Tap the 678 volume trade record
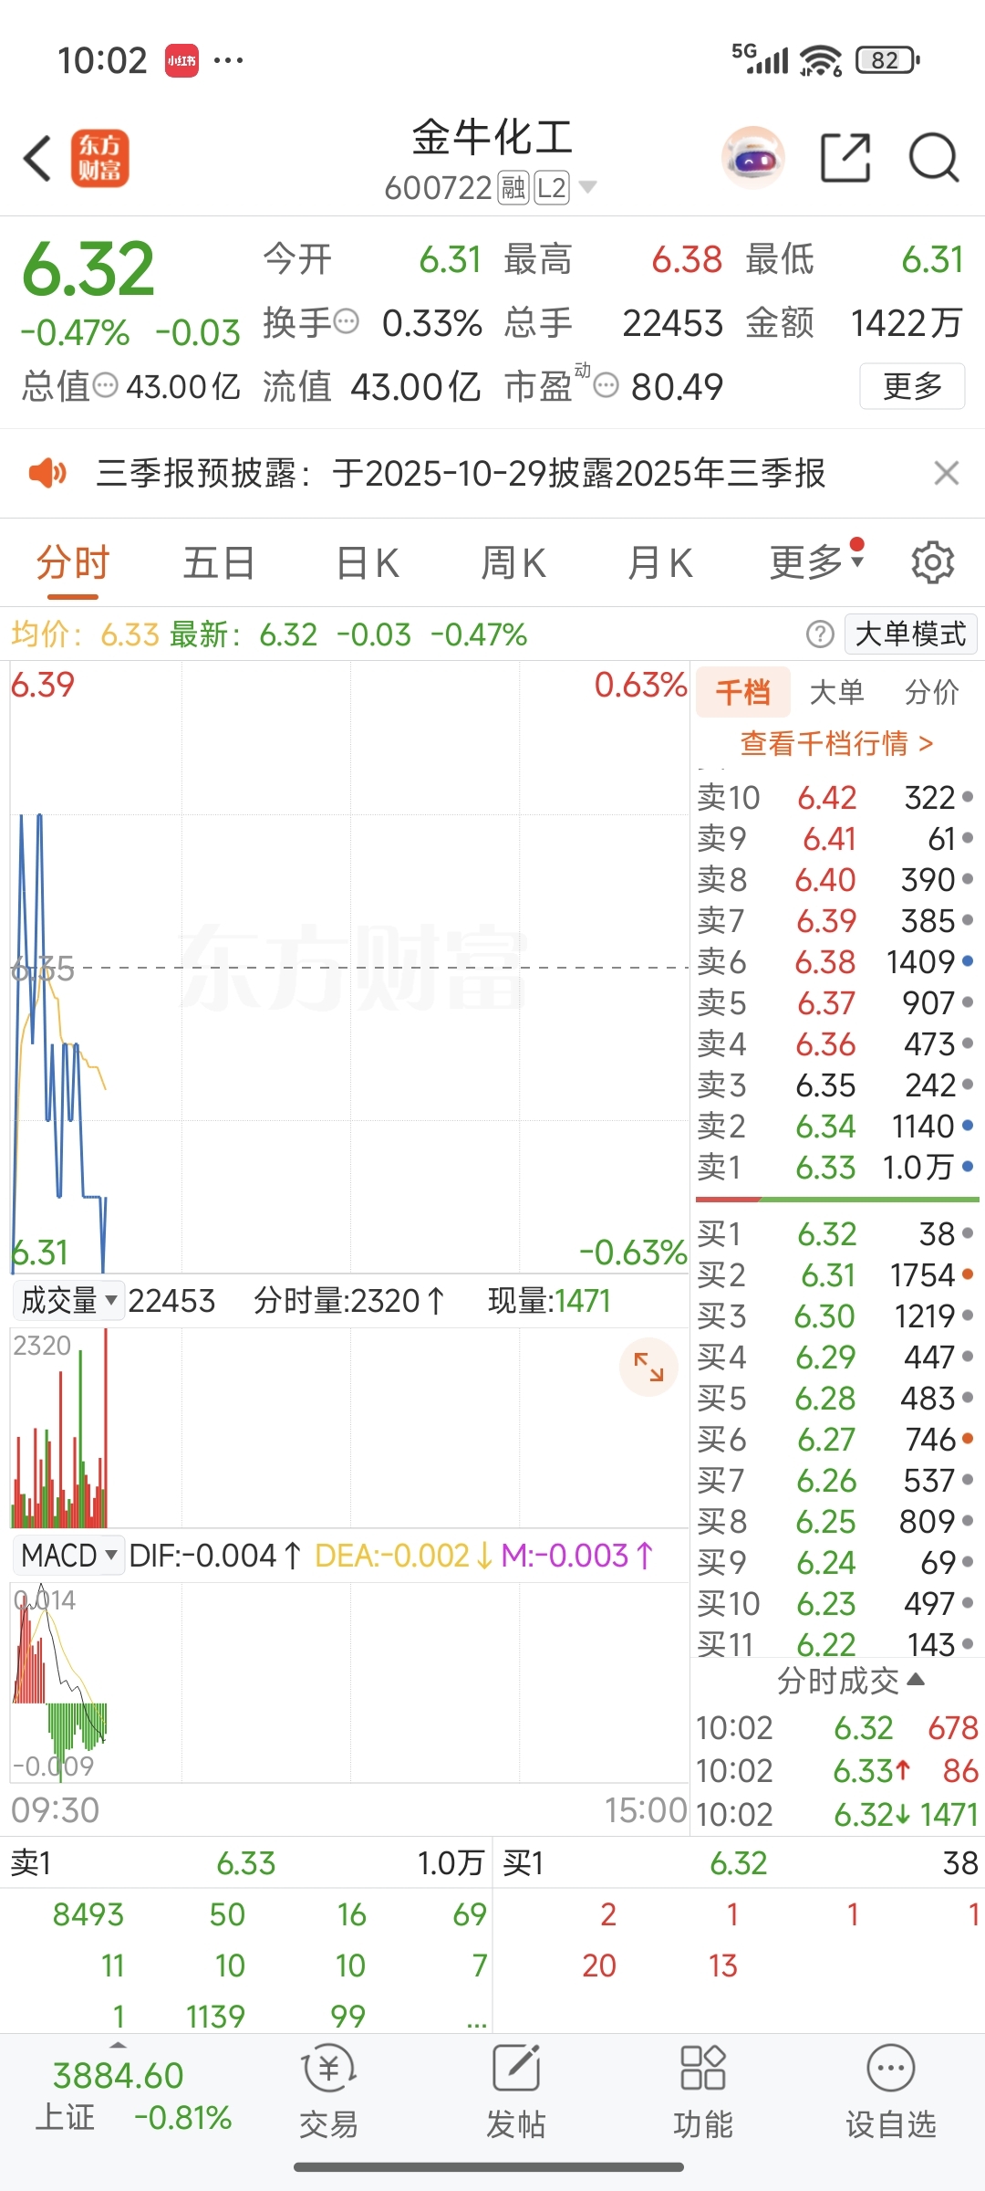This screenshot has width=985, height=2191. (836, 1727)
